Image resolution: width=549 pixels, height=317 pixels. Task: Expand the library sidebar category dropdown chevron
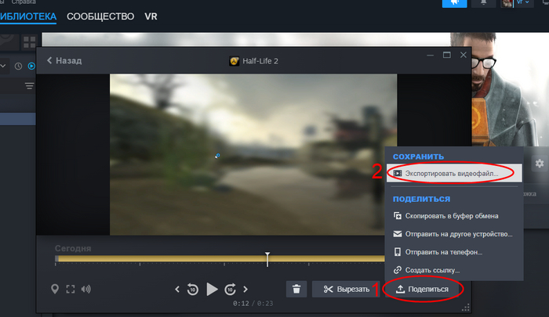[x=3, y=66]
